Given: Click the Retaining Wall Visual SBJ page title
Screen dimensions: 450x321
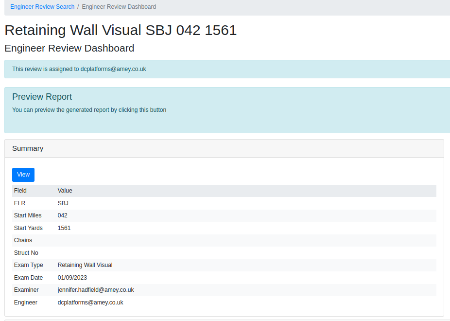Looking at the screenshot, I should [x=121, y=30].
